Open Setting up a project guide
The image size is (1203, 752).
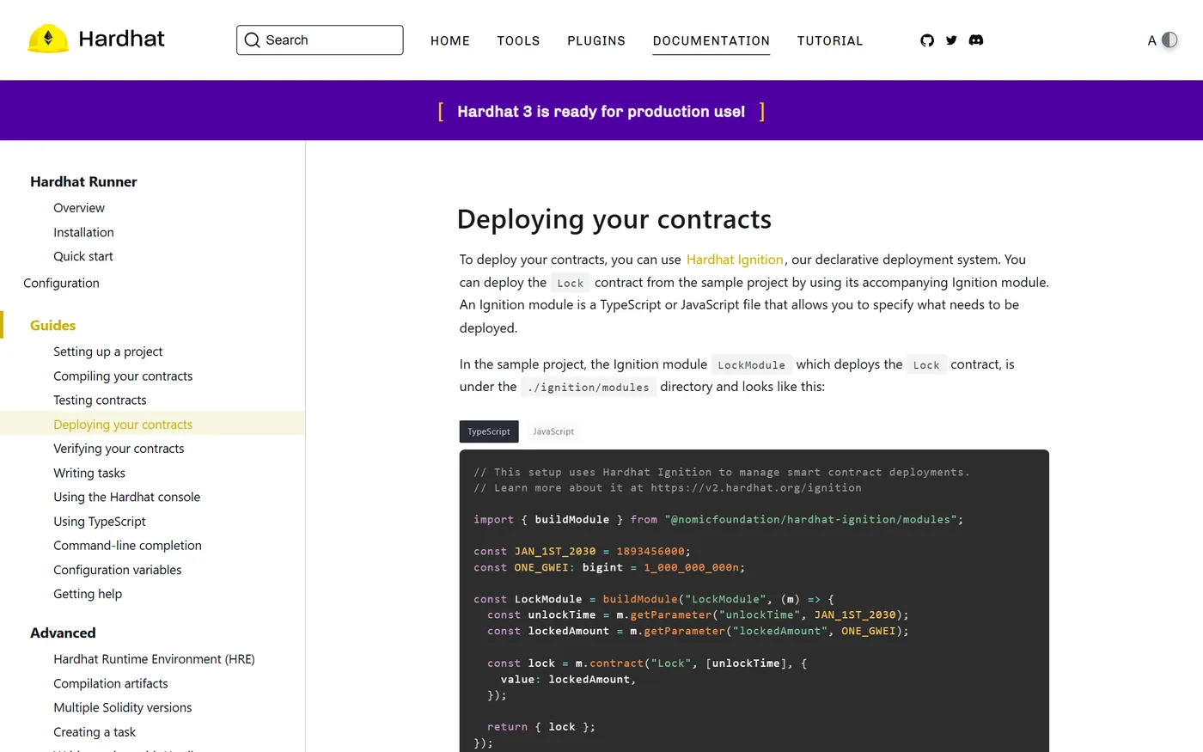tap(107, 352)
